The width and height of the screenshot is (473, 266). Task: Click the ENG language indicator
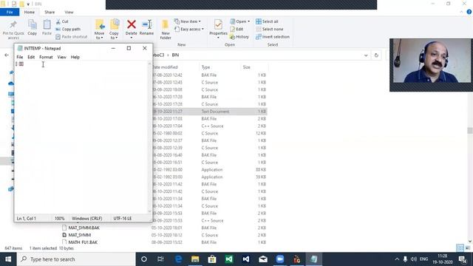423,259
